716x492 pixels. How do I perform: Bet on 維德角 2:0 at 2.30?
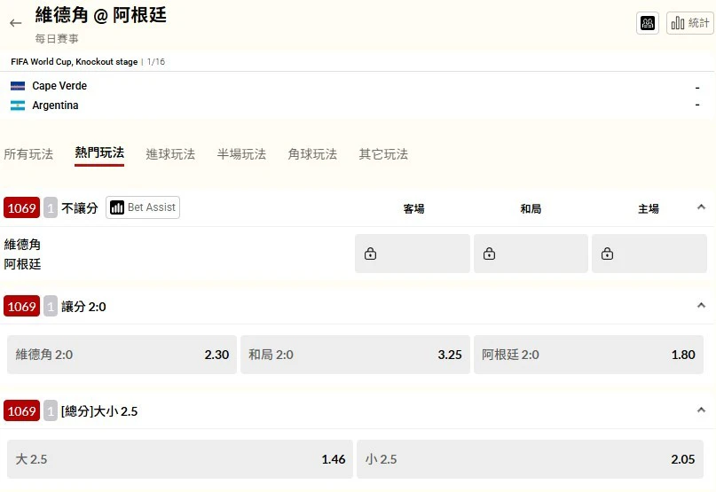point(122,355)
